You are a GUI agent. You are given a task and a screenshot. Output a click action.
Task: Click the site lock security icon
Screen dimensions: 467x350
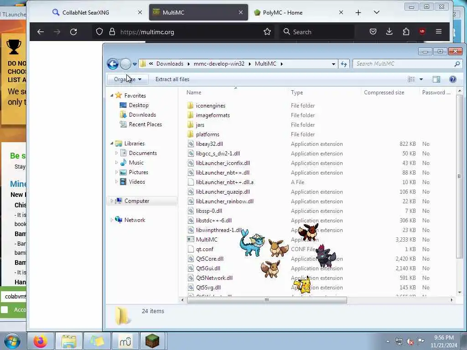112,32
